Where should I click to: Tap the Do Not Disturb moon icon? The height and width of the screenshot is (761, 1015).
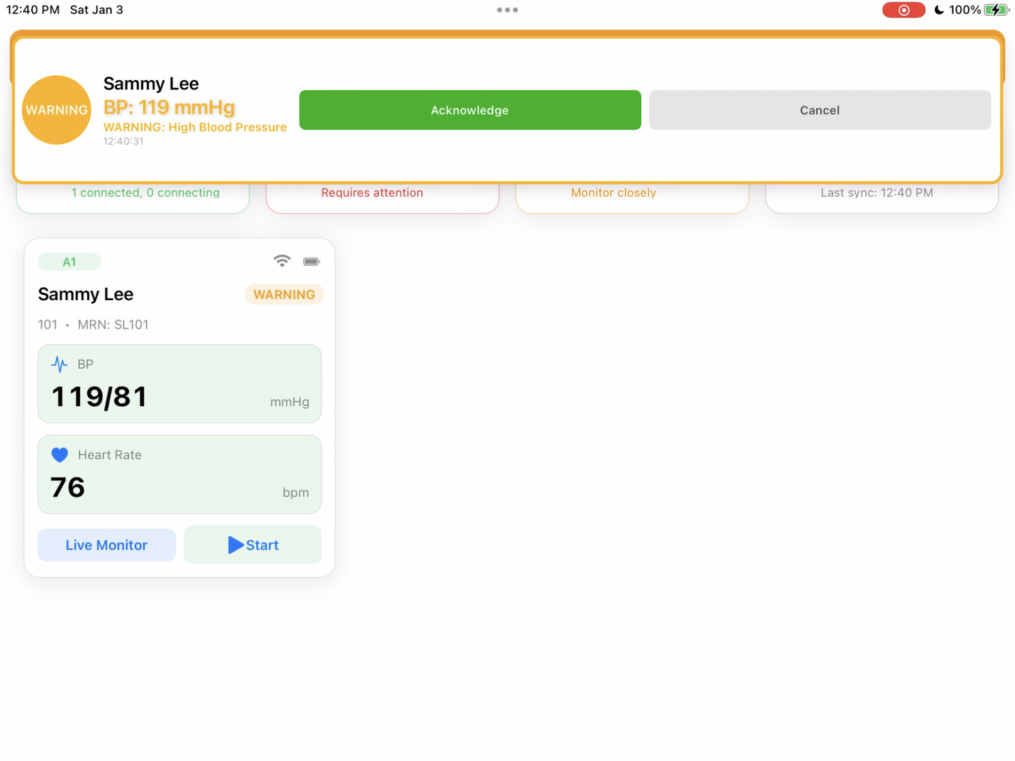939,10
